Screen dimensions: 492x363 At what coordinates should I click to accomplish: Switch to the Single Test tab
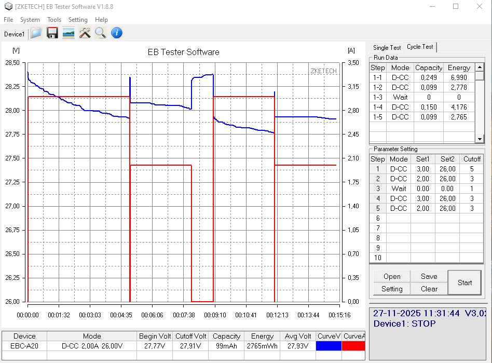(x=387, y=48)
